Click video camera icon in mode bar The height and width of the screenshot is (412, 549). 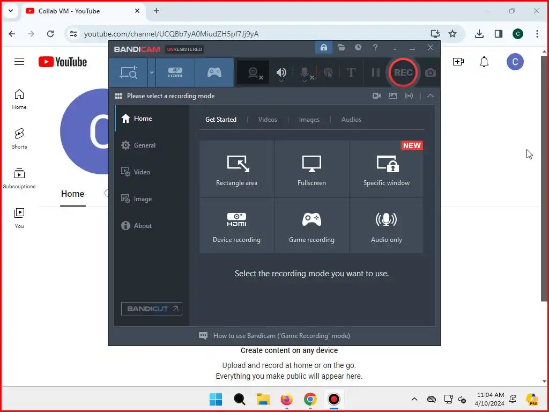pos(376,95)
